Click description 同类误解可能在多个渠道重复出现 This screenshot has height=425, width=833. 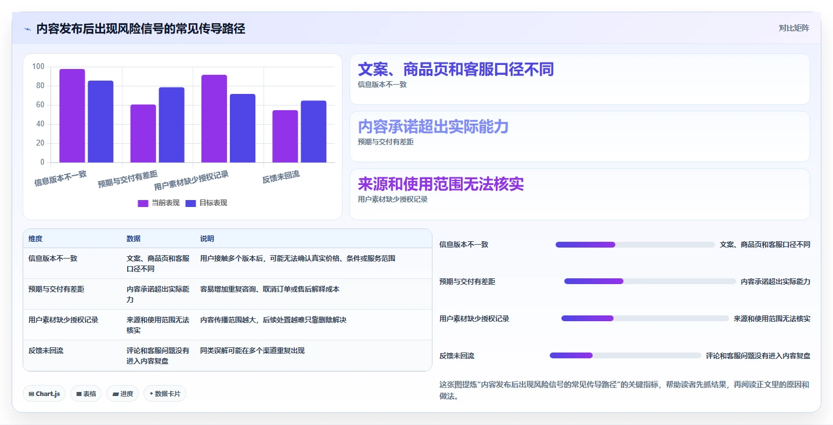coord(253,351)
